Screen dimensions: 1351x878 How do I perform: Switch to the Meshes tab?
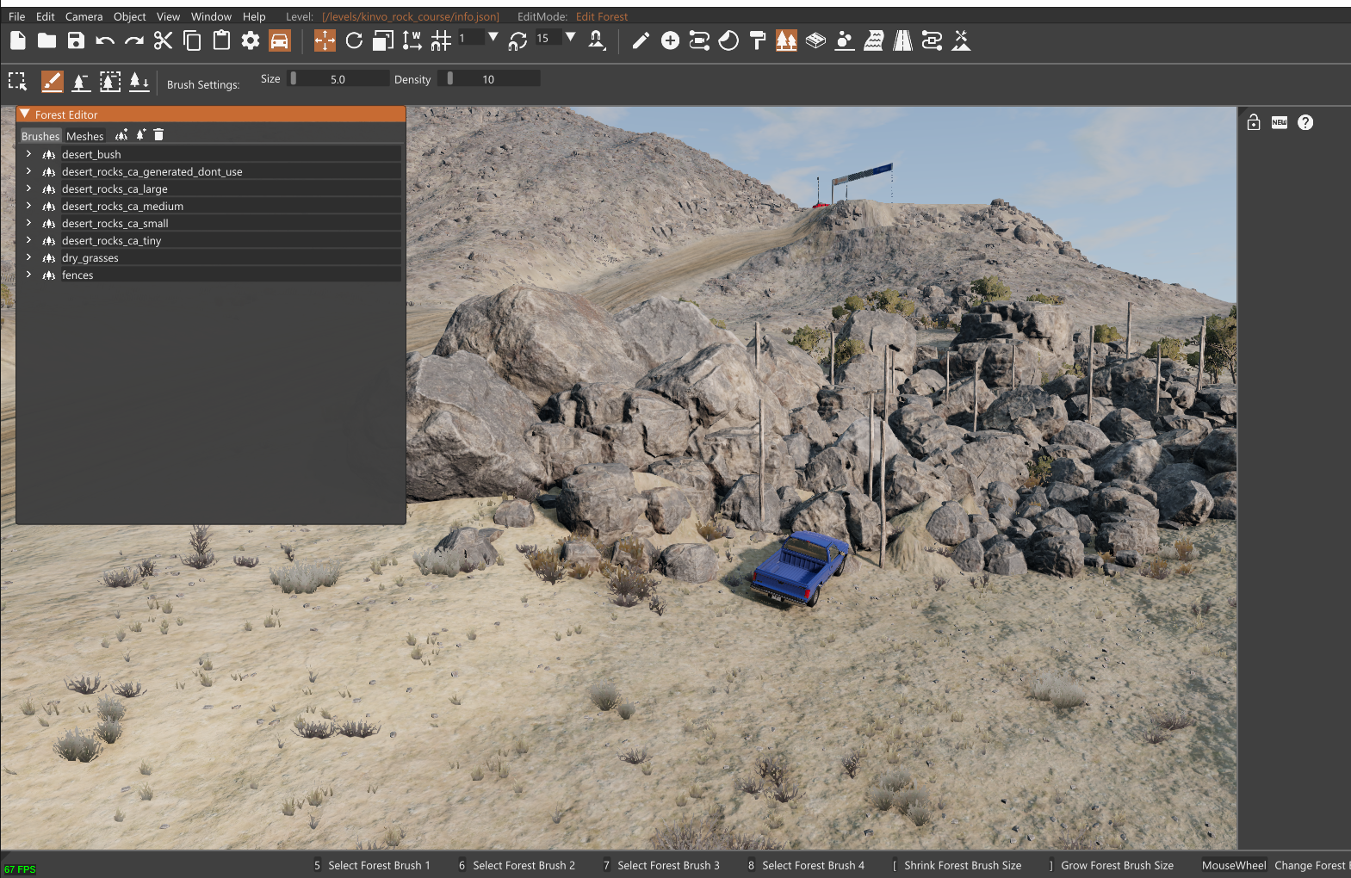point(84,136)
